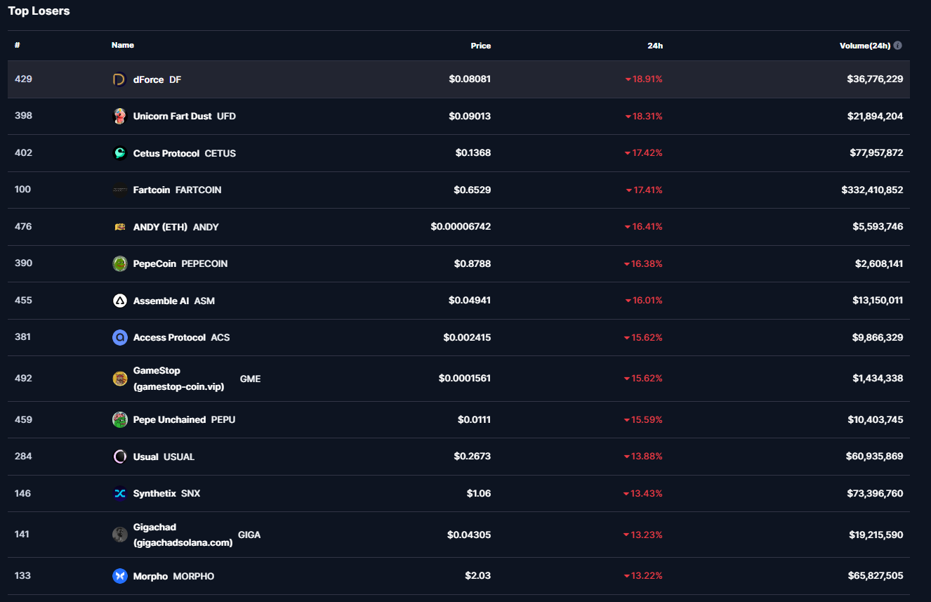Click the Morpho butterfly logo icon

coord(119,576)
